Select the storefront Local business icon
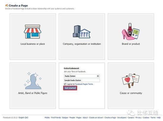Screen dimensions: 163x121 coord(33,32)
